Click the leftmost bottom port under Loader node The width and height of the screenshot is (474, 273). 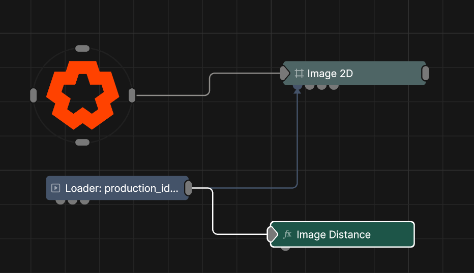61,201
